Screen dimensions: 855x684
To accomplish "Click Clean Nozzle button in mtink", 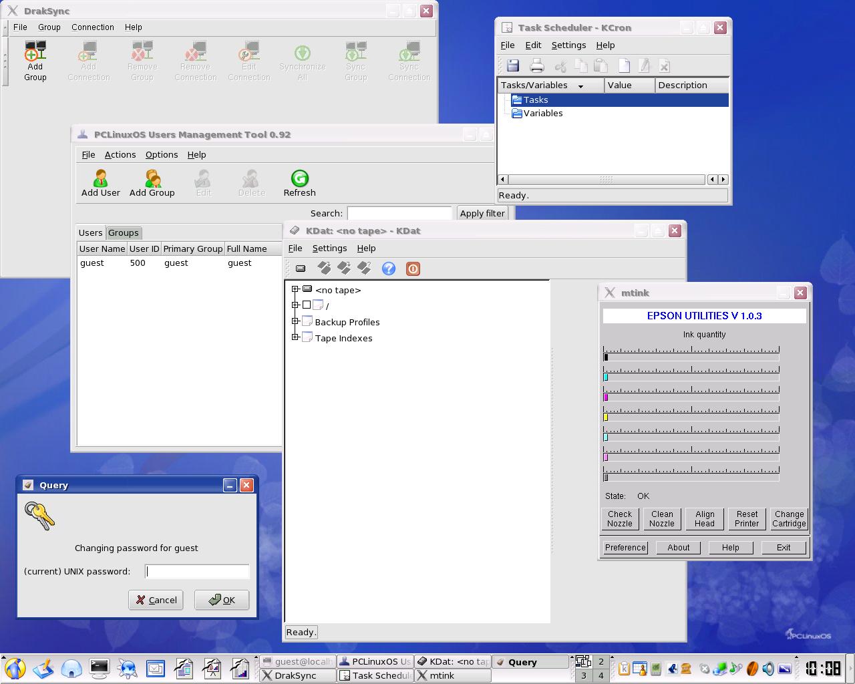I will (x=662, y=519).
